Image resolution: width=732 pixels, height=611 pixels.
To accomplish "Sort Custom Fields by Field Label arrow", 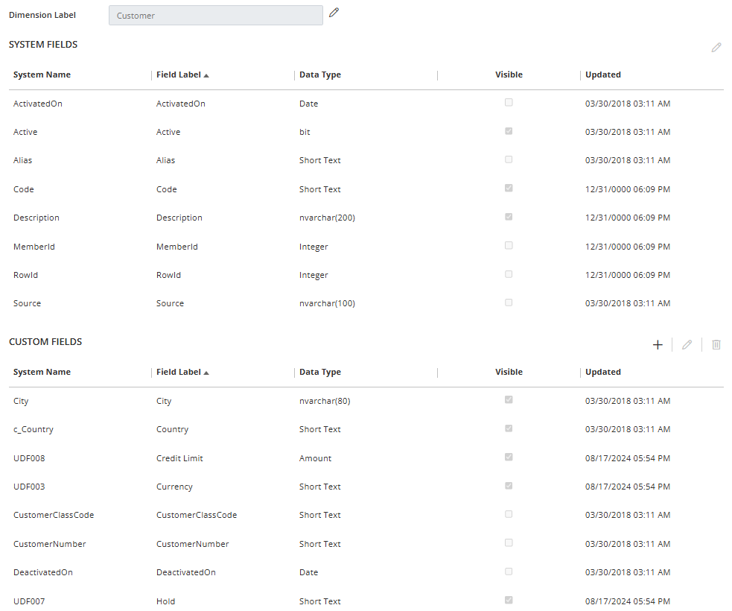I will [206, 373].
